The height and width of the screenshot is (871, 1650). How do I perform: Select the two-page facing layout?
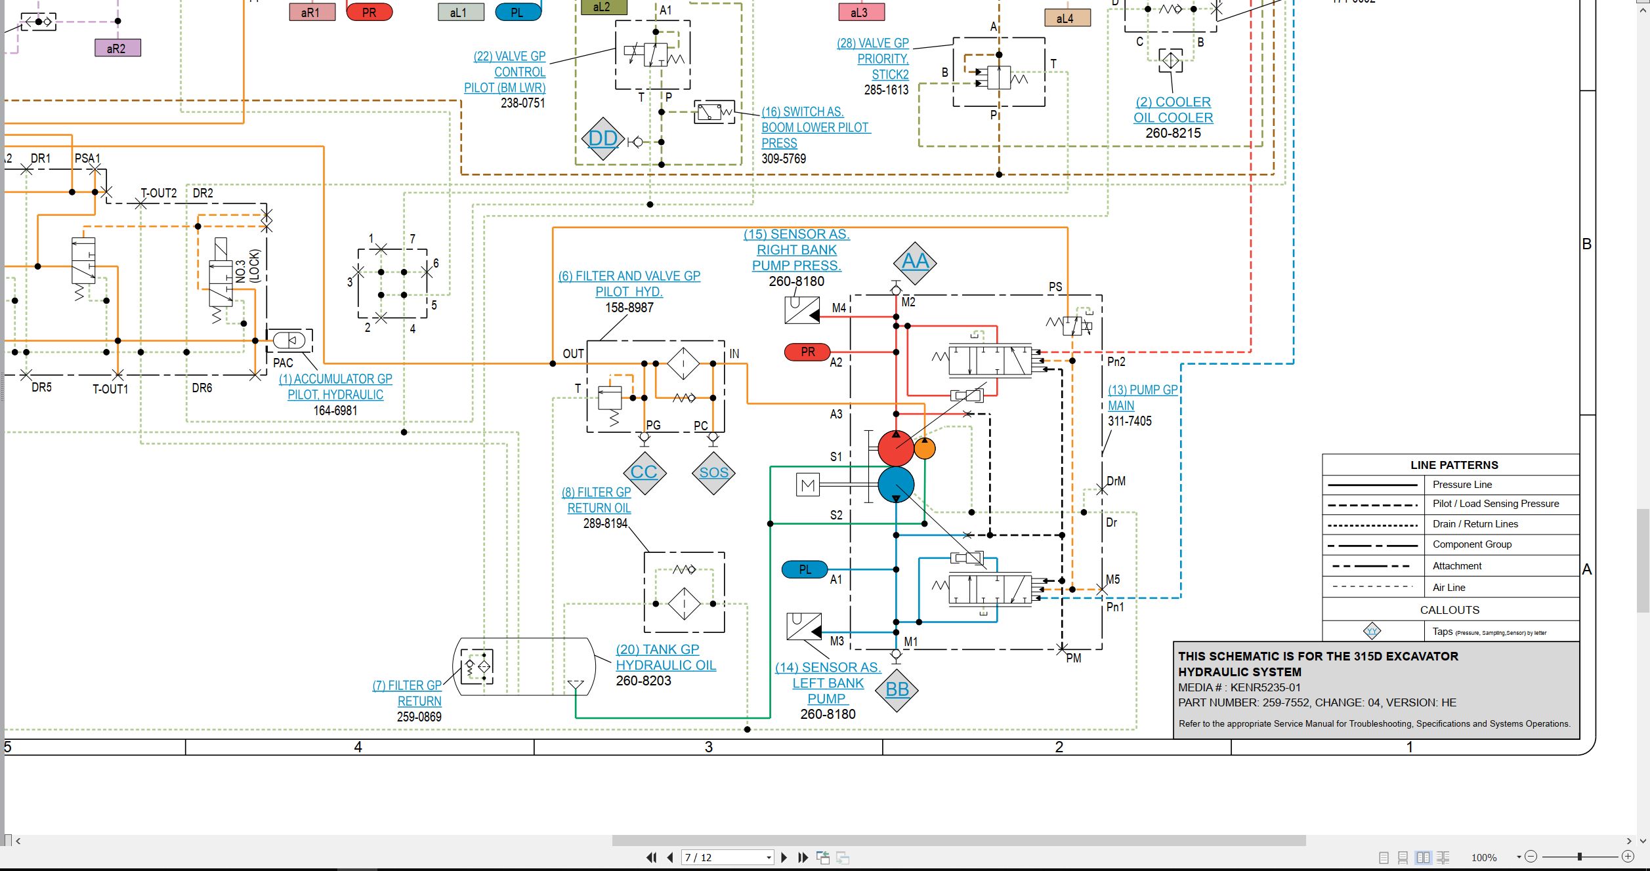tap(1423, 857)
